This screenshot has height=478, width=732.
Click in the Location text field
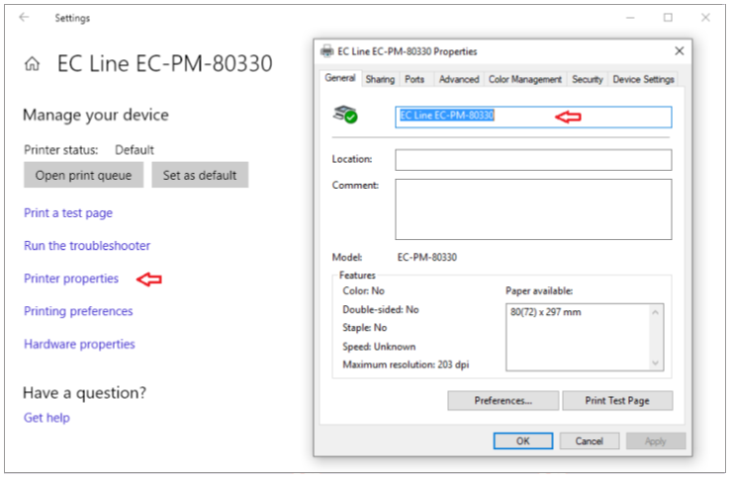533,160
